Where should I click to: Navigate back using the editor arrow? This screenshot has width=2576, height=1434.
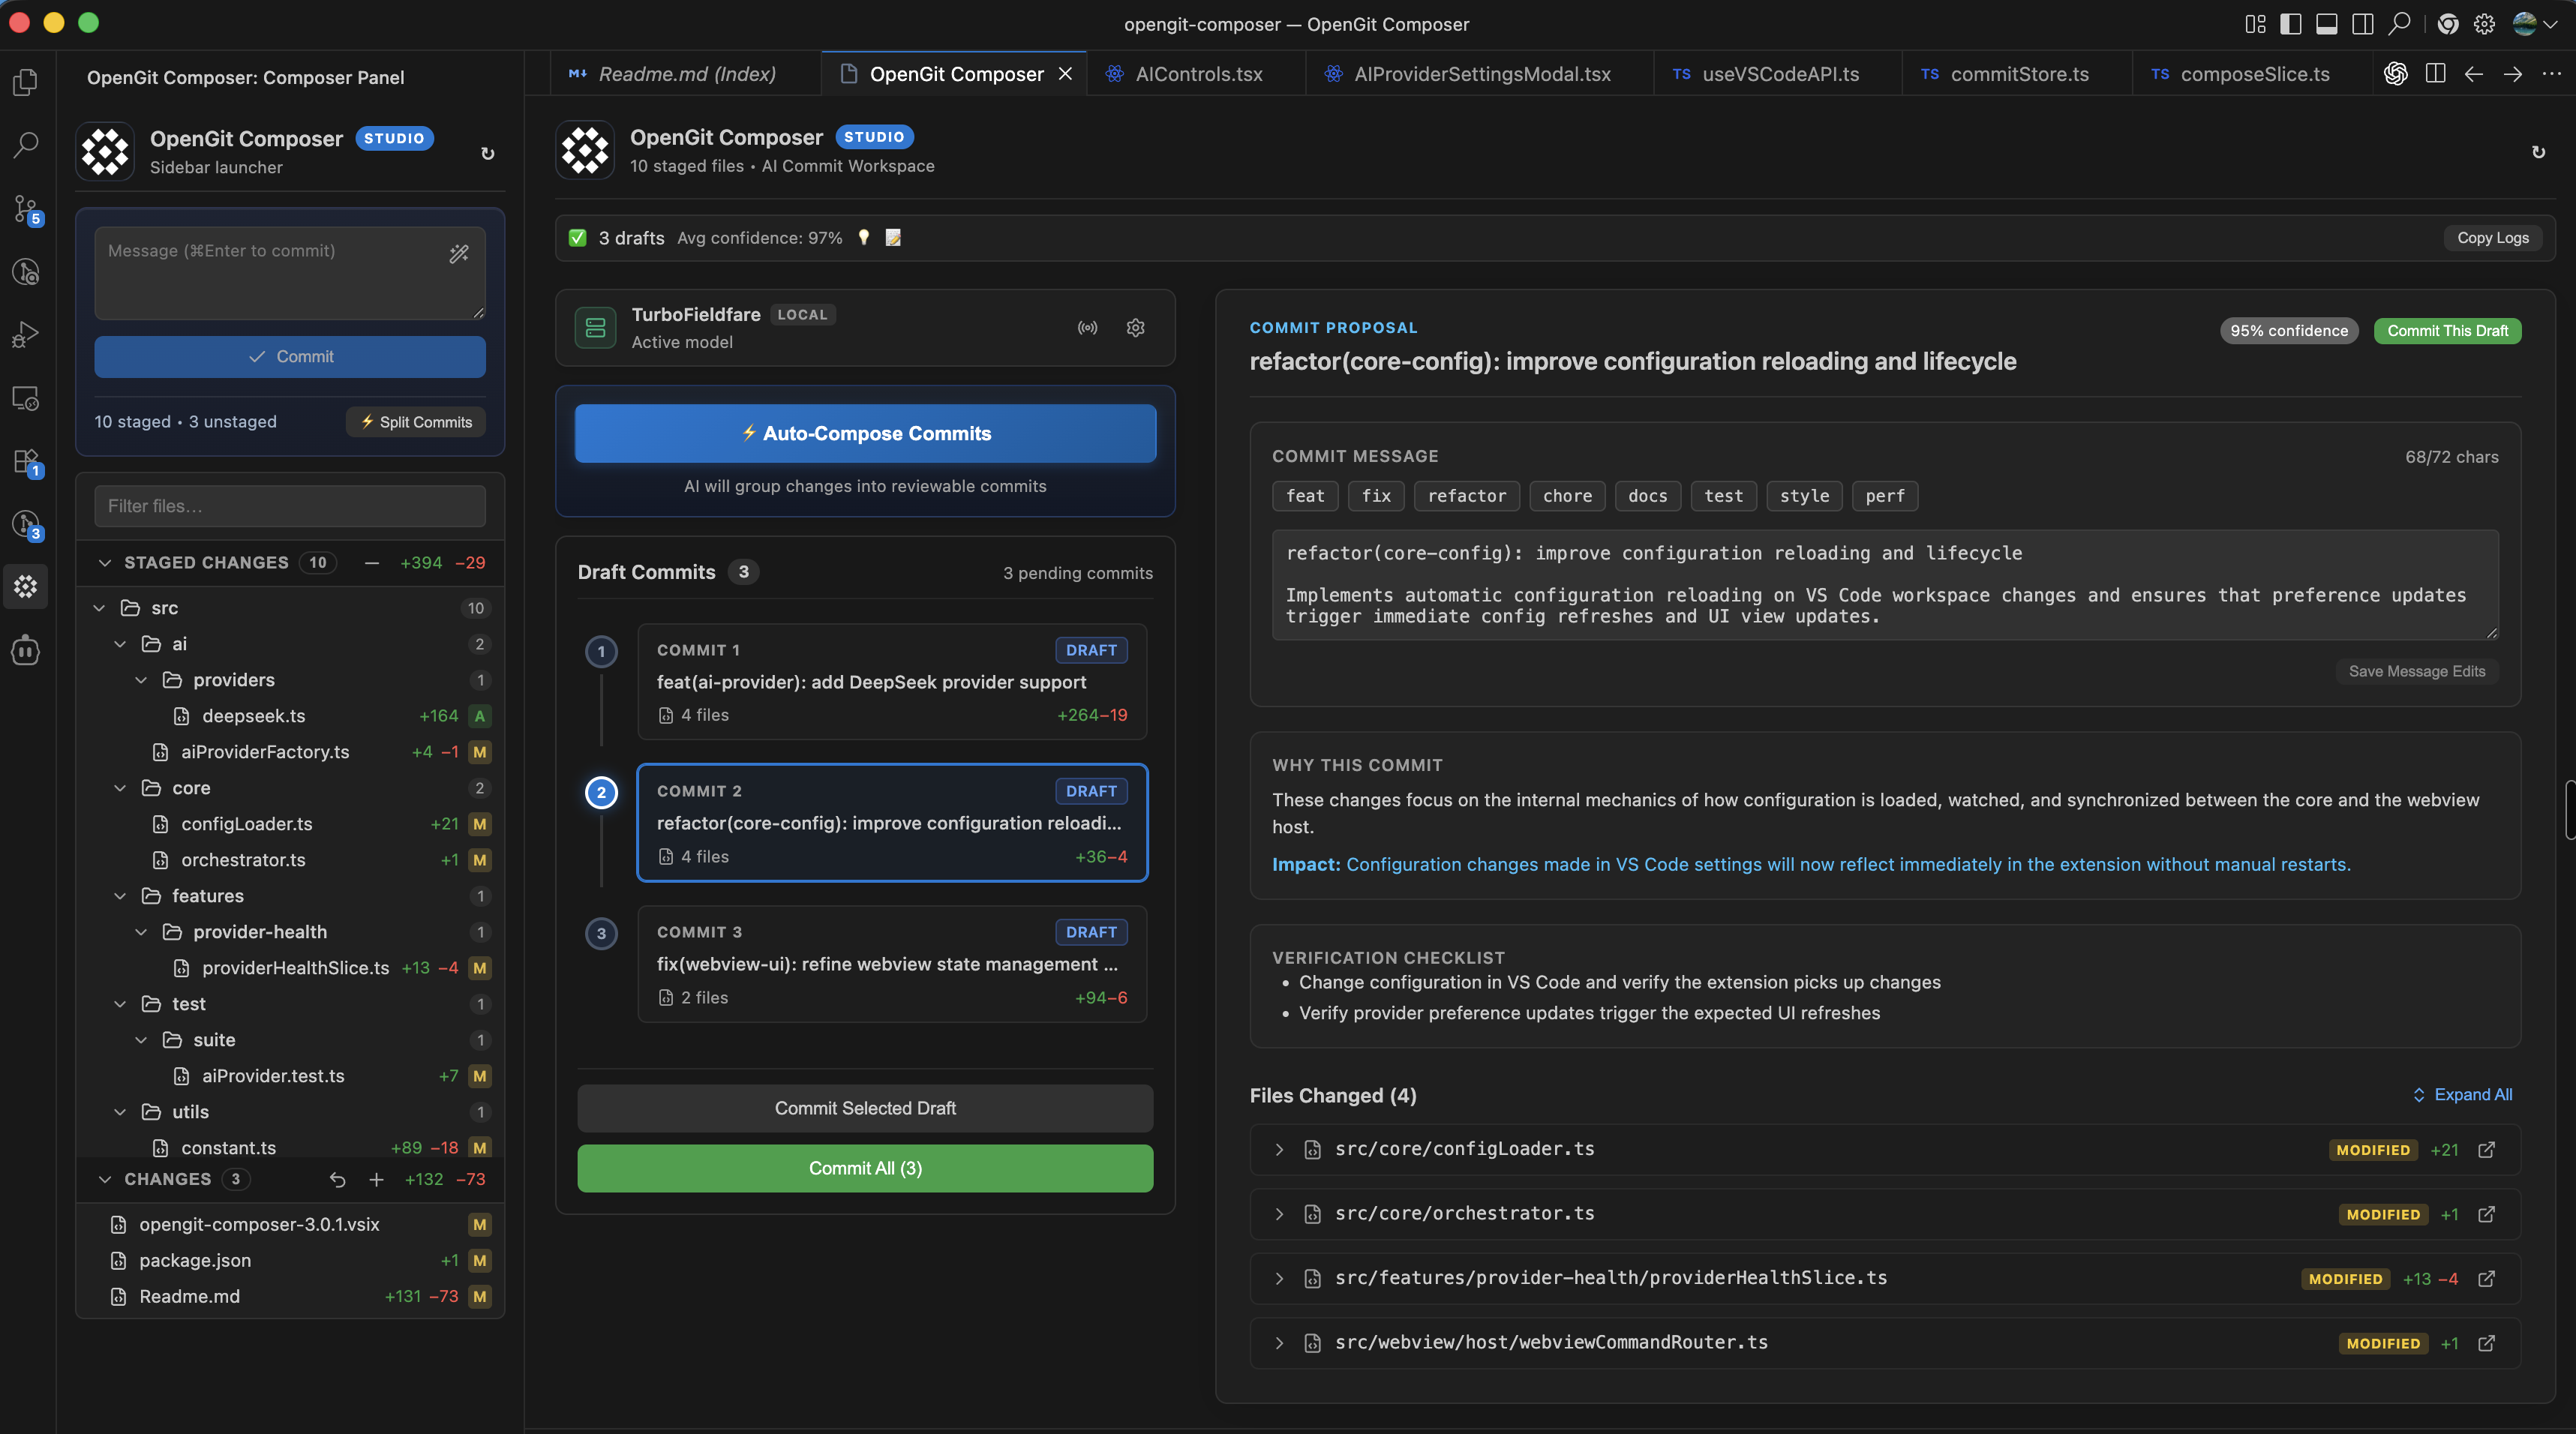(2474, 74)
